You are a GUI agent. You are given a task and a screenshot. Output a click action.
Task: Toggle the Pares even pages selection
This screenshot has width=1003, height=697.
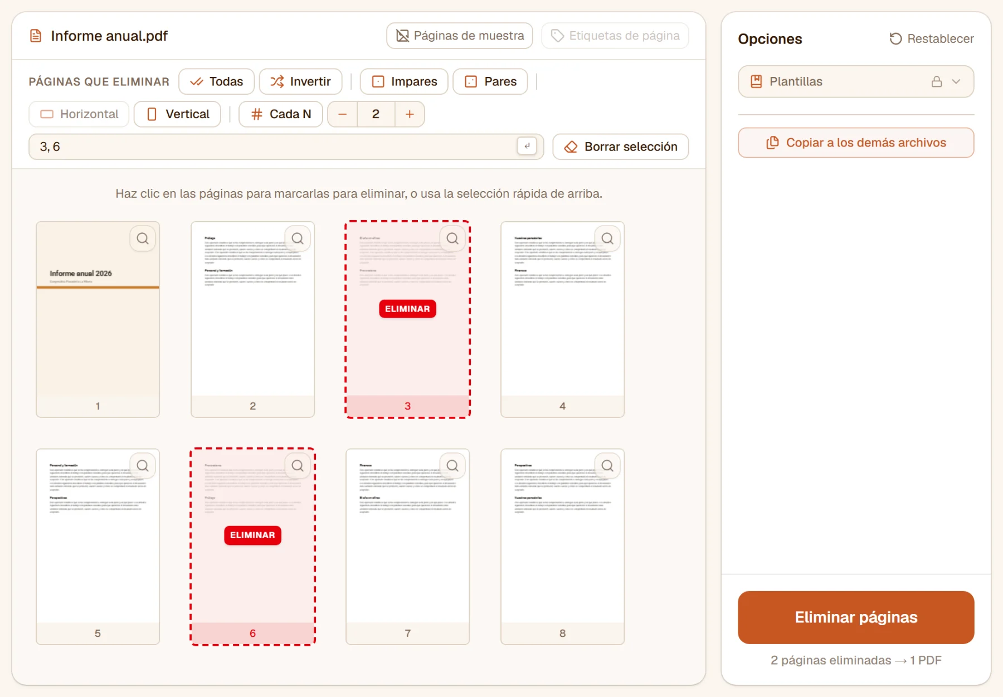tap(490, 81)
